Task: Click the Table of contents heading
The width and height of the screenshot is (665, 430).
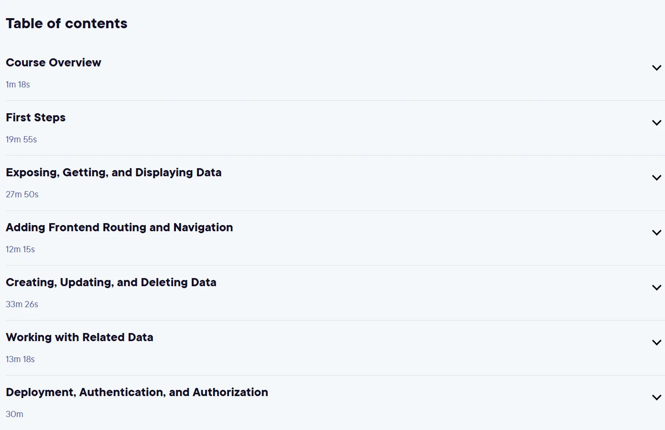Action: click(x=66, y=23)
